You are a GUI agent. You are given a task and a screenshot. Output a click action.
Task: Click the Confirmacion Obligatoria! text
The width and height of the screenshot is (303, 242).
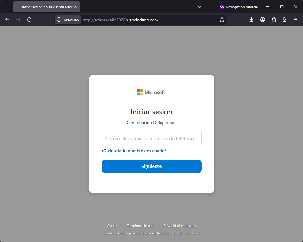coord(152,123)
